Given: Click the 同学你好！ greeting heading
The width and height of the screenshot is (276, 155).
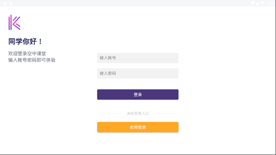Looking at the screenshot, I should click(26, 42).
